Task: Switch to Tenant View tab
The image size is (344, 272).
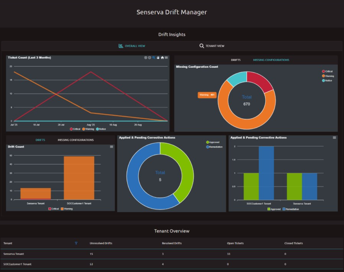Action: [212, 46]
